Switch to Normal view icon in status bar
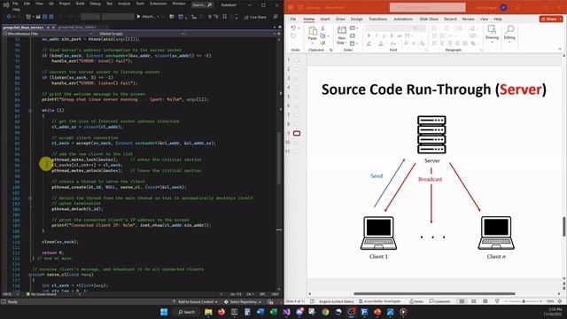567x319 pixels. coord(462,301)
